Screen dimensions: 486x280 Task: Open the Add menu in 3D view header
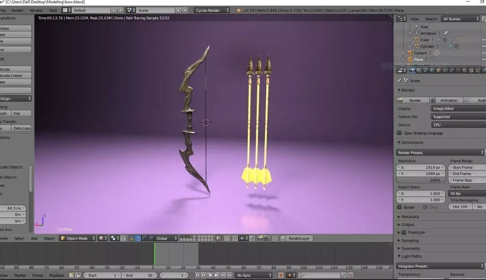click(34, 238)
